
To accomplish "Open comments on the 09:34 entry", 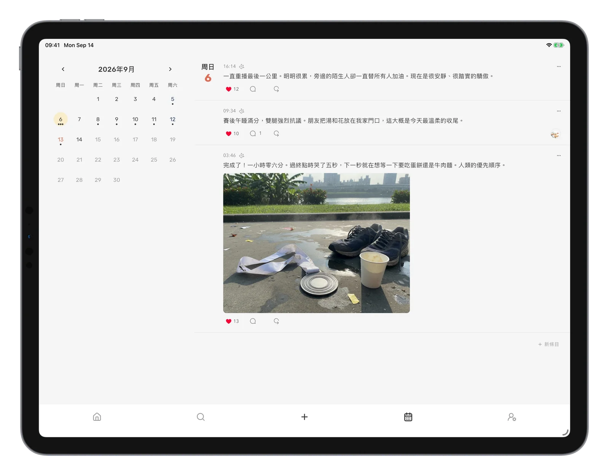I will [253, 134].
